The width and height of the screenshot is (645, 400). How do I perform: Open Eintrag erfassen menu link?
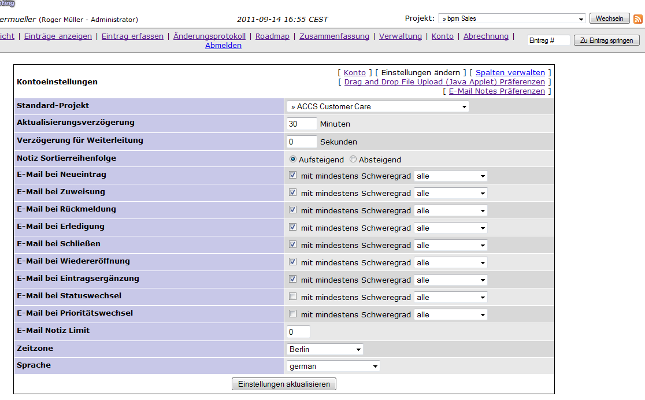coord(132,36)
